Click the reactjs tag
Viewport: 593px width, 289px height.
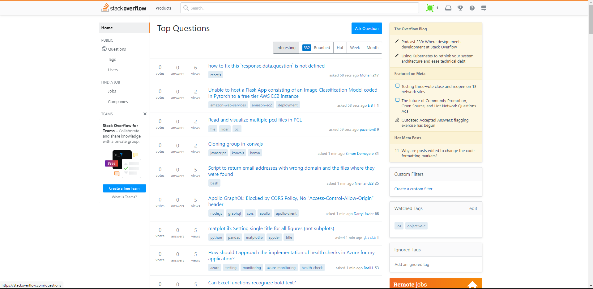(x=216, y=75)
